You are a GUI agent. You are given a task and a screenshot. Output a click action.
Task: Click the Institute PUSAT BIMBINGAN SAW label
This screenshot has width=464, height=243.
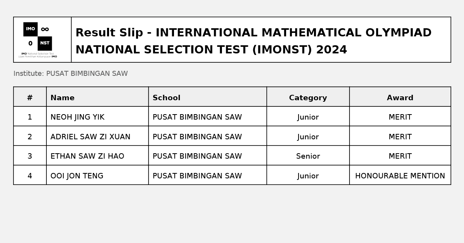[x=70, y=74]
